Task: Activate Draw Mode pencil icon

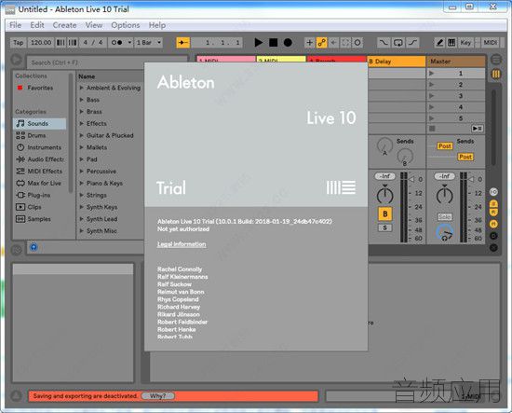Action: 439,43
